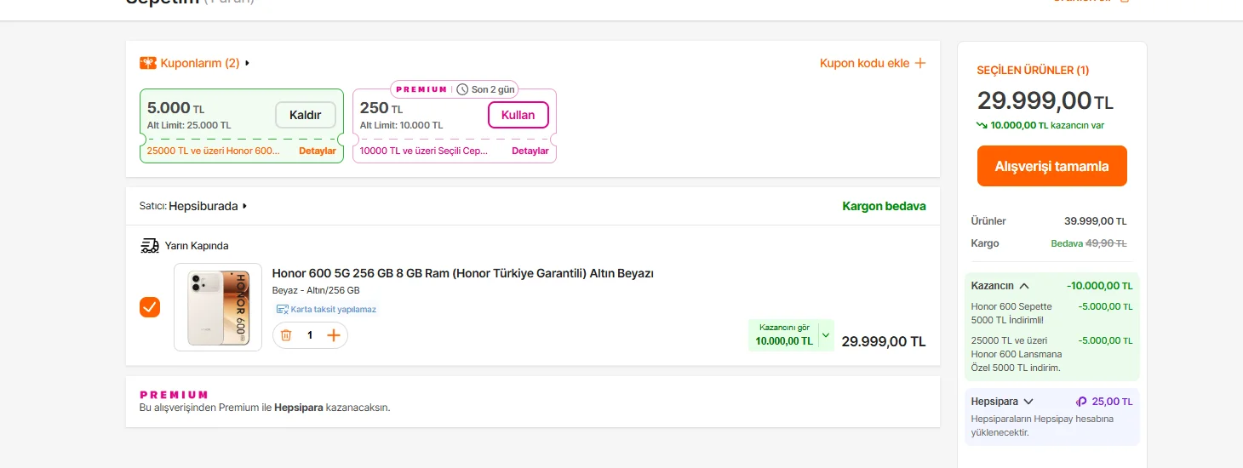
Task: Open the Honor 600 5G product title
Action: [x=462, y=273]
